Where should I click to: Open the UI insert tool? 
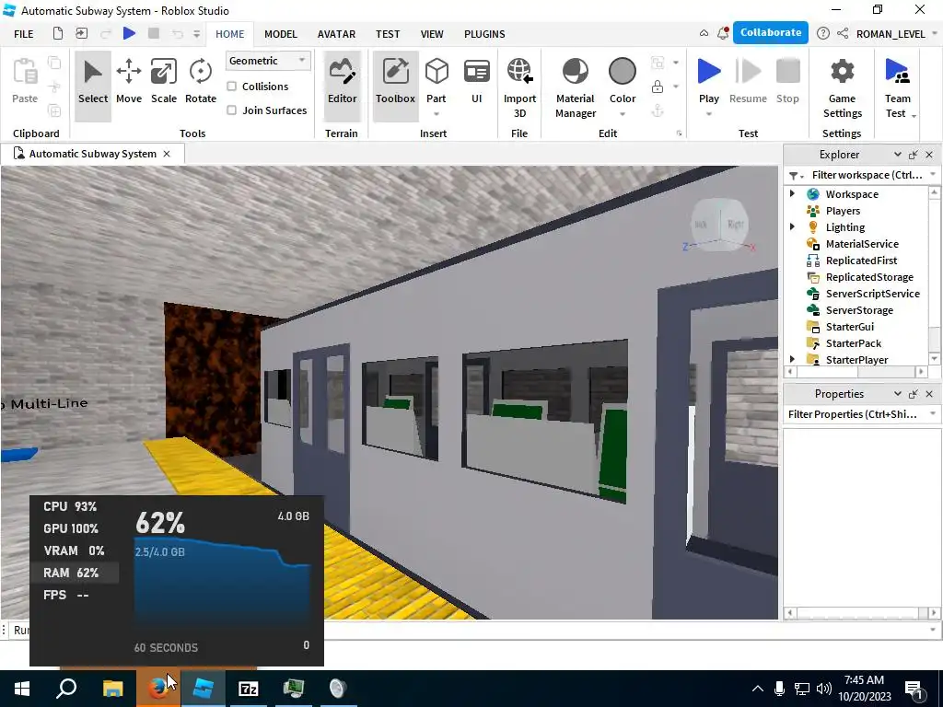[476, 81]
